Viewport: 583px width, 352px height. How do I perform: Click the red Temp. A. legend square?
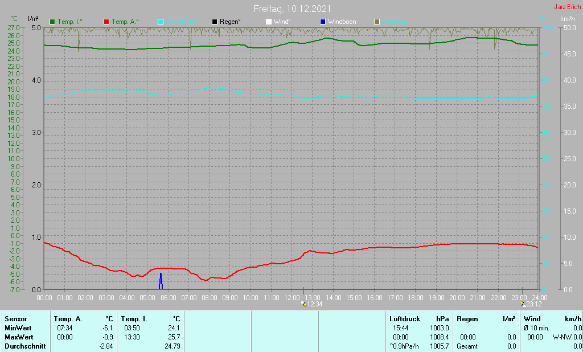[x=106, y=22]
